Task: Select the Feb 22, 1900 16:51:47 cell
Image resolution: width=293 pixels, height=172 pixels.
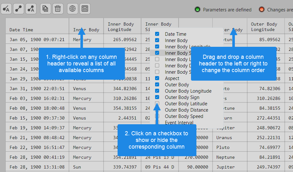Action: [37, 147]
